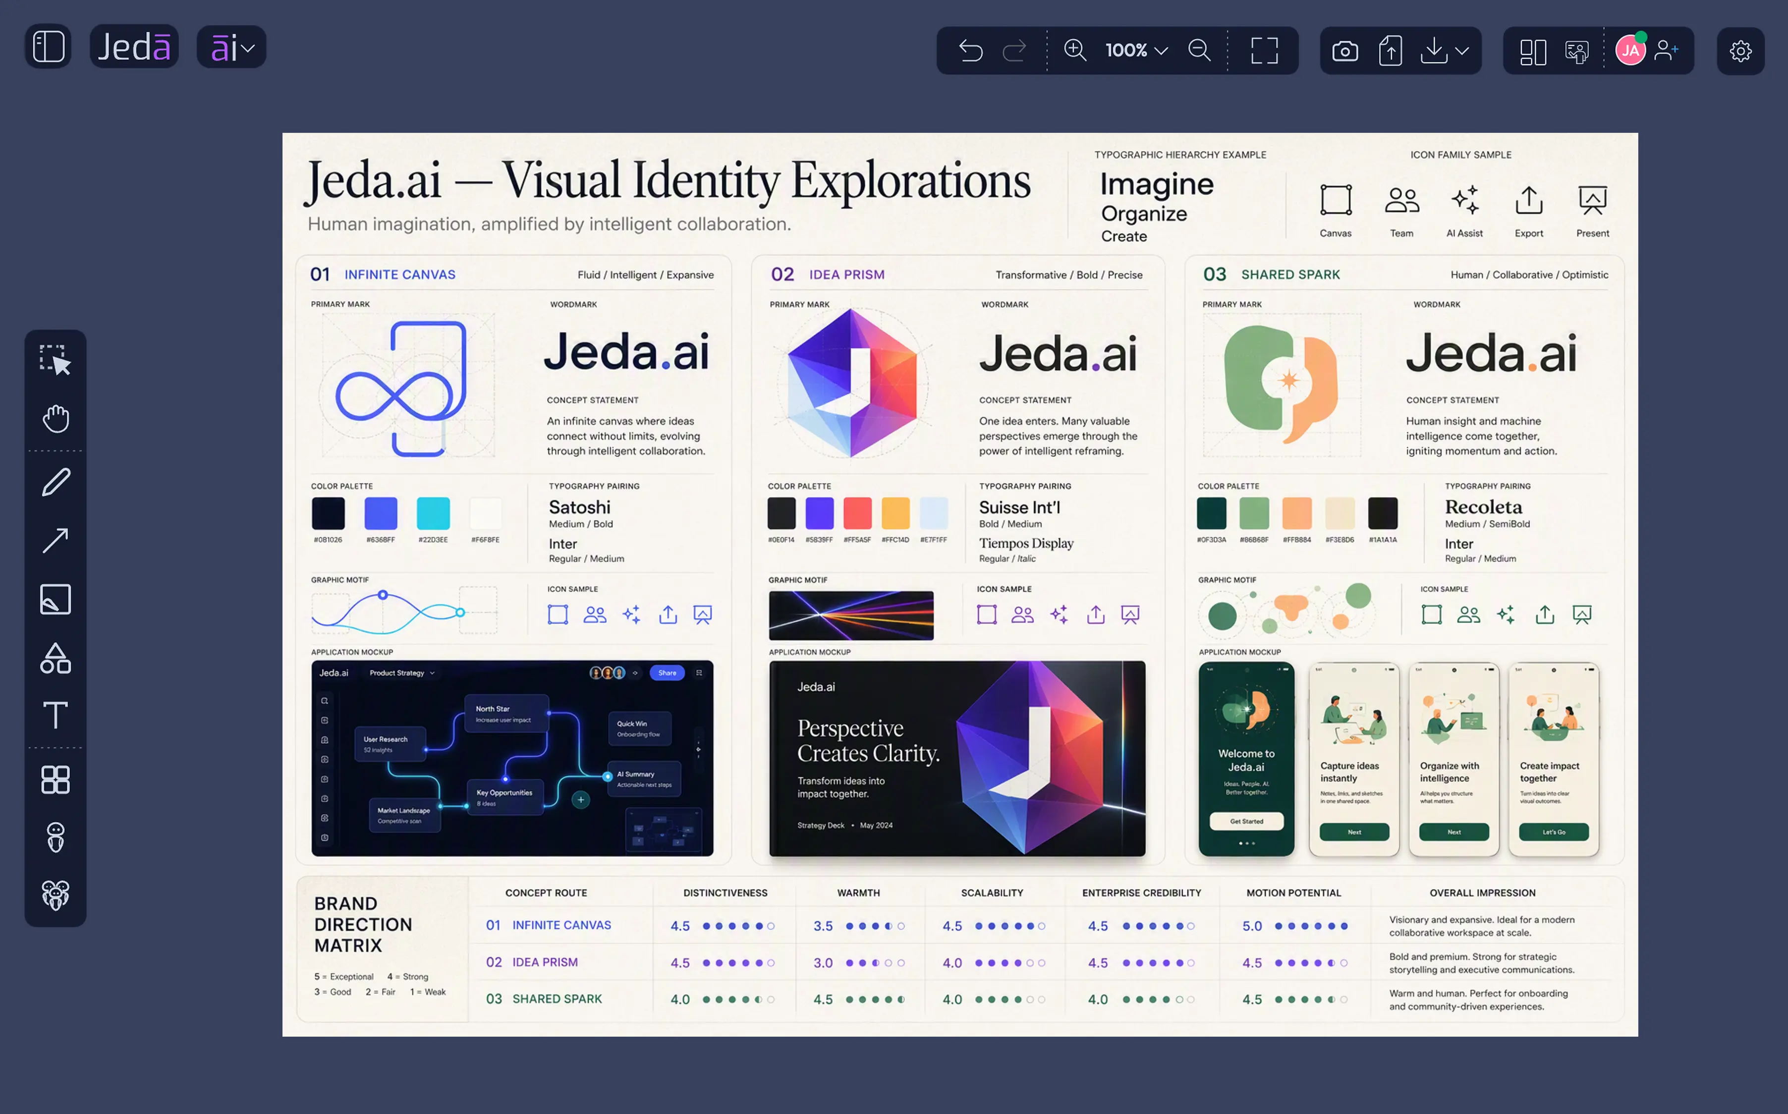Viewport: 1788px width, 1114px height.
Task: Click the #FF5A5F red color swatch
Action: [x=857, y=513]
